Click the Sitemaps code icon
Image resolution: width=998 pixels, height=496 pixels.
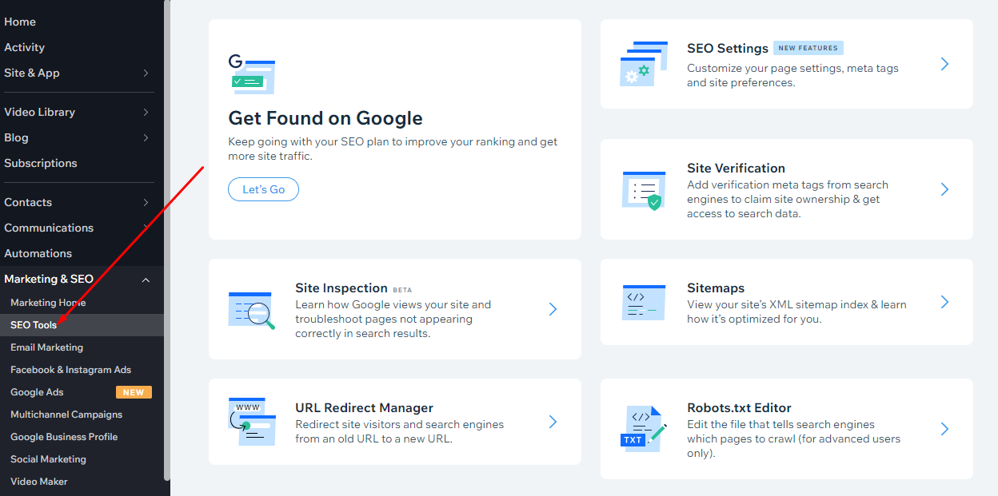coord(643,303)
